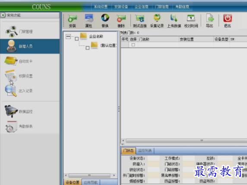The width and height of the screenshot is (247, 185).
Task: Open the 安装设备 top menu
Action: (x=121, y=6)
